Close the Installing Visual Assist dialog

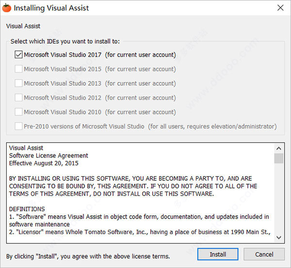280,8
